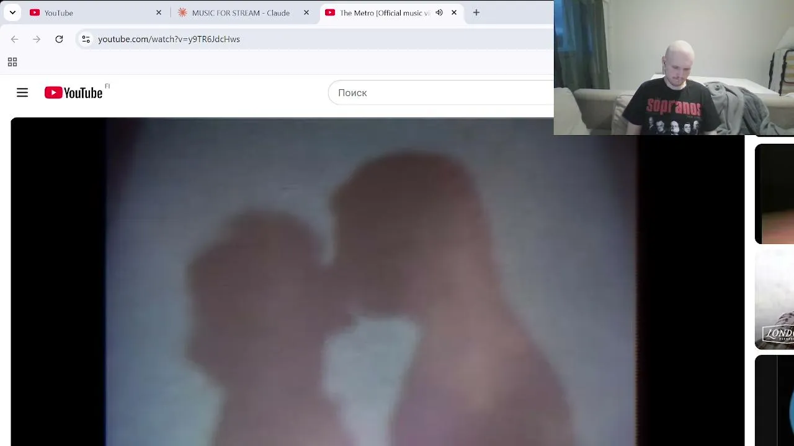This screenshot has width=794, height=446.
Task: Open the tab search dropdown arrow
Action: [12, 12]
